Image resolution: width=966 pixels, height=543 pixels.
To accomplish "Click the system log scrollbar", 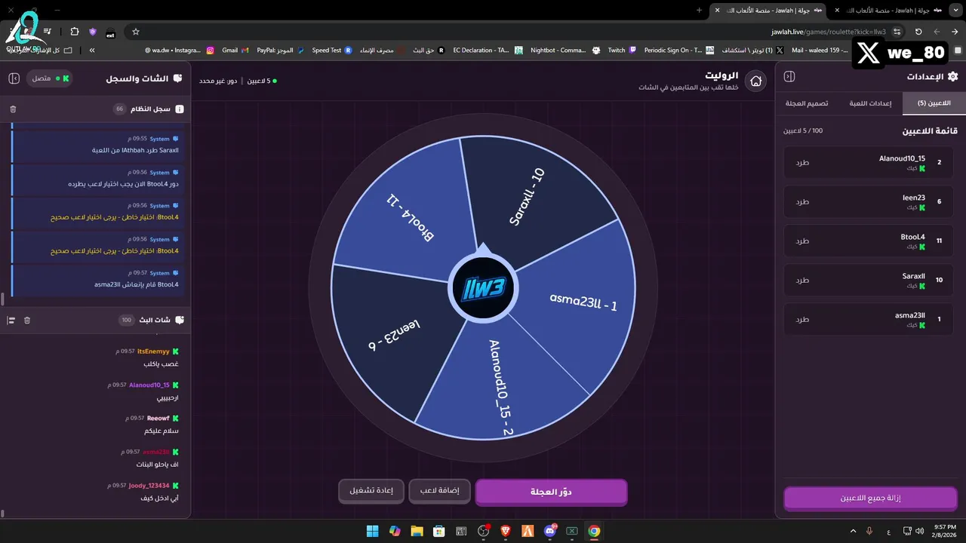I will 2,299.
